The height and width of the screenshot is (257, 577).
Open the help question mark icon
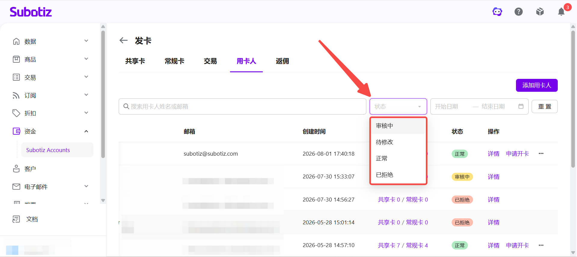click(x=519, y=12)
